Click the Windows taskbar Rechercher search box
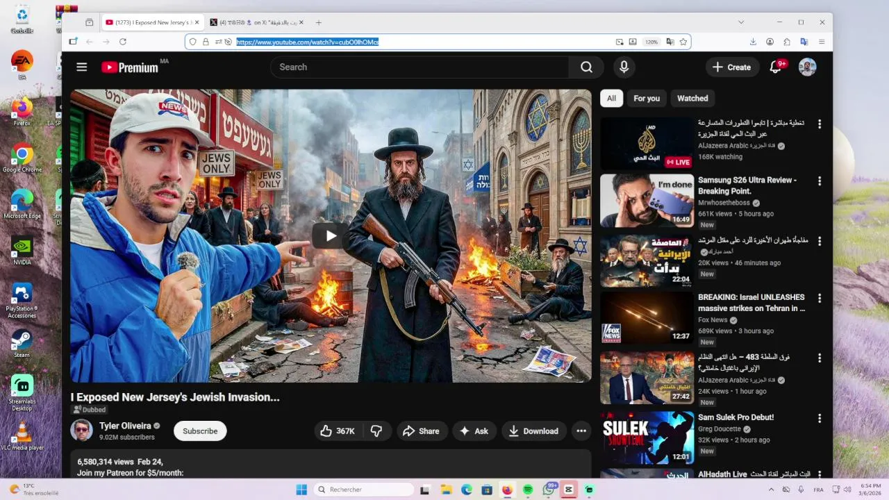Image resolution: width=889 pixels, height=500 pixels. click(x=363, y=490)
